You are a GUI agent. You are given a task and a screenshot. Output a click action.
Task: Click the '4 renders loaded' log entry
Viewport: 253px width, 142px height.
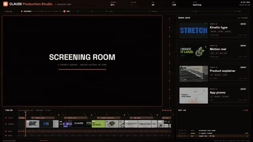pyautogui.click(x=206, y=133)
